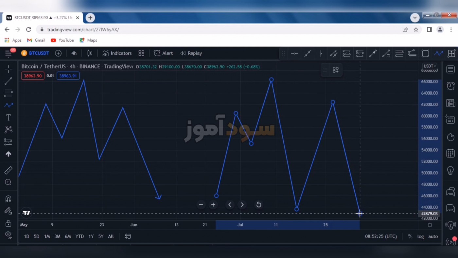The image size is (458, 258).
Task: Select rectangle shape favorite tool
Action: click(425, 53)
